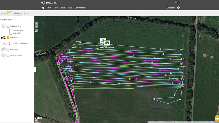Click the Weather Details sun-cloud icon

pyautogui.click(x=3, y=55)
